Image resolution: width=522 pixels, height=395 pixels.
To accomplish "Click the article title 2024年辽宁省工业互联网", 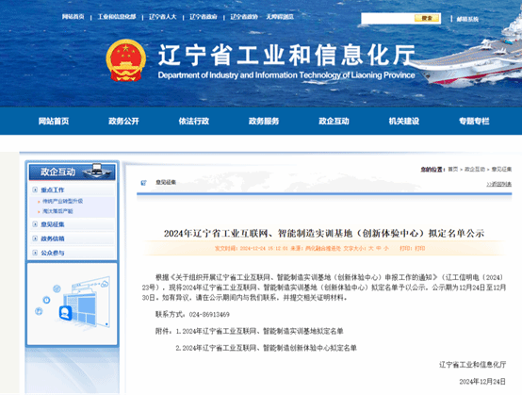I will 323,233.
